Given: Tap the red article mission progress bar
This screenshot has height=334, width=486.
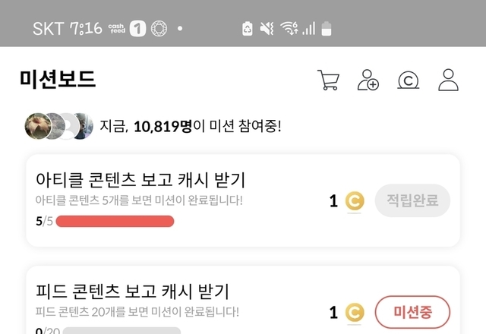Looking at the screenshot, I should tap(115, 222).
